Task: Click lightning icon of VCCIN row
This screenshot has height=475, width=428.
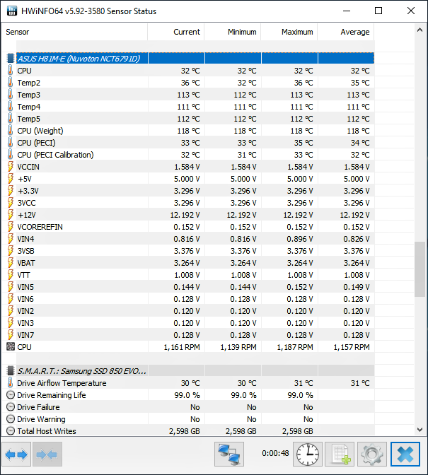Action: 11,167
